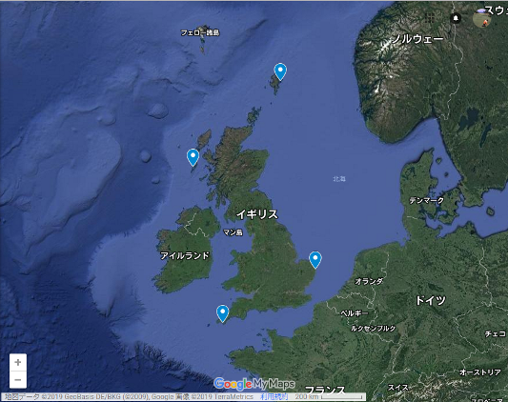Open the account profile avatar
Viewport: 508px width, 402px height.
[x=481, y=18]
